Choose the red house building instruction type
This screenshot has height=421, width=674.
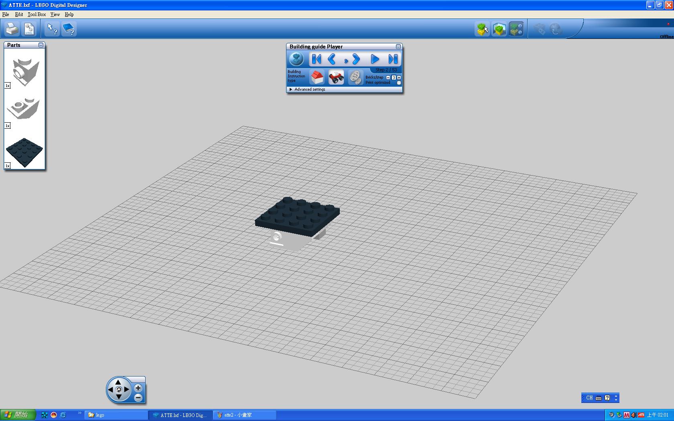[317, 77]
